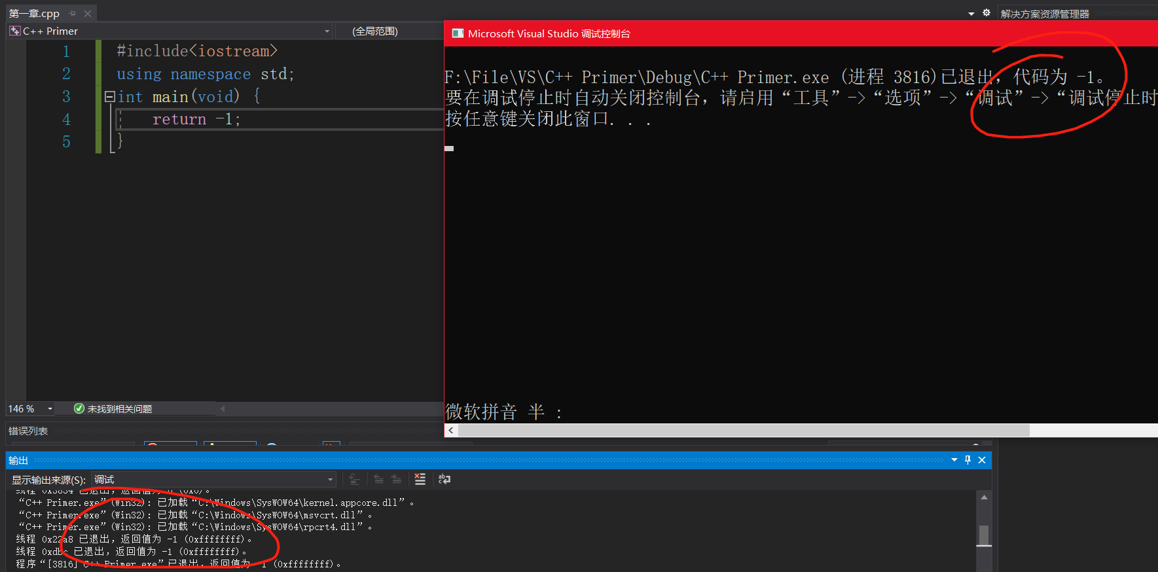Click the find message in code icon
The image size is (1158, 572).
point(354,480)
